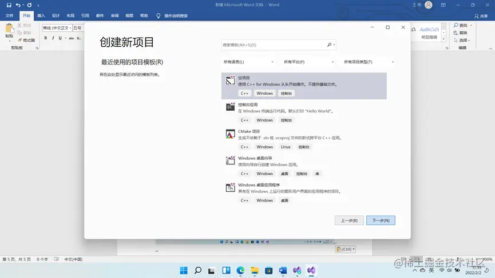Viewport: 495px width, 278px height.
Task: Click the 中文(中国) language indicator
Action: (73, 259)
